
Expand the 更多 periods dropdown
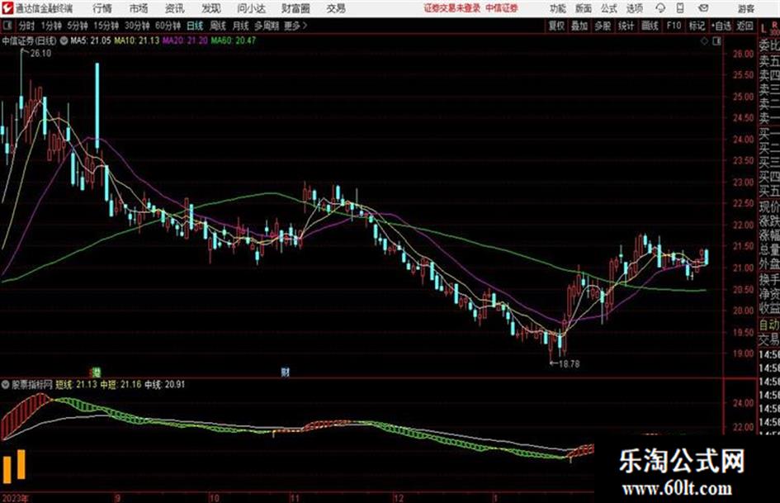point(295,26)
